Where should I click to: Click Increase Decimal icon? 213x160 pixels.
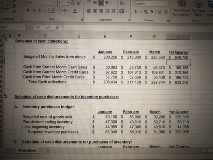pyautogui.click(x=159, y=12)
